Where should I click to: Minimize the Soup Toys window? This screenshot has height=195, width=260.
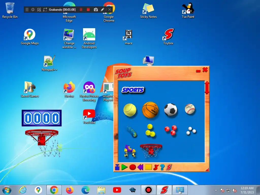(198, 71)
